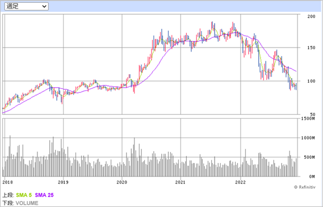Click the SMA 25 legend label
This screenshot has width=323, height=207.
point(44,195)
